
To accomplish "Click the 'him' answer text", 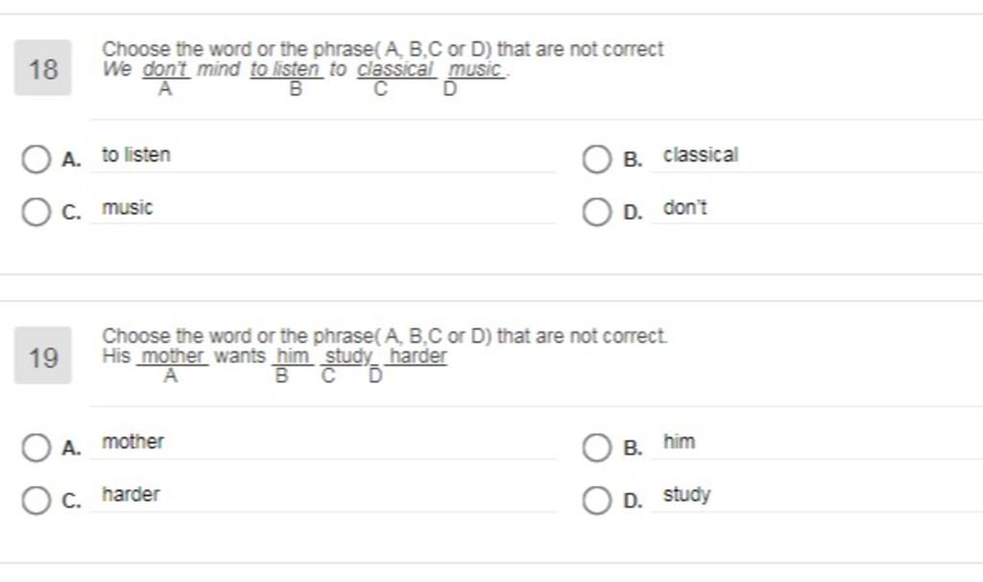I will (679, 442).
